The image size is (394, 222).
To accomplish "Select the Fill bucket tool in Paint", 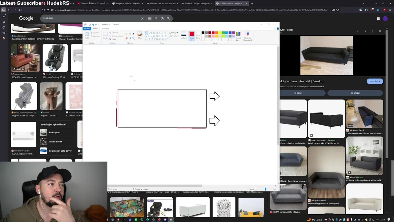I will [x=130, y=34].
